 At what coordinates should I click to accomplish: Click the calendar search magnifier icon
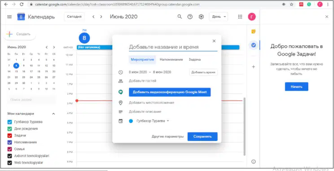pyautogui.click(x=180, y=17)
